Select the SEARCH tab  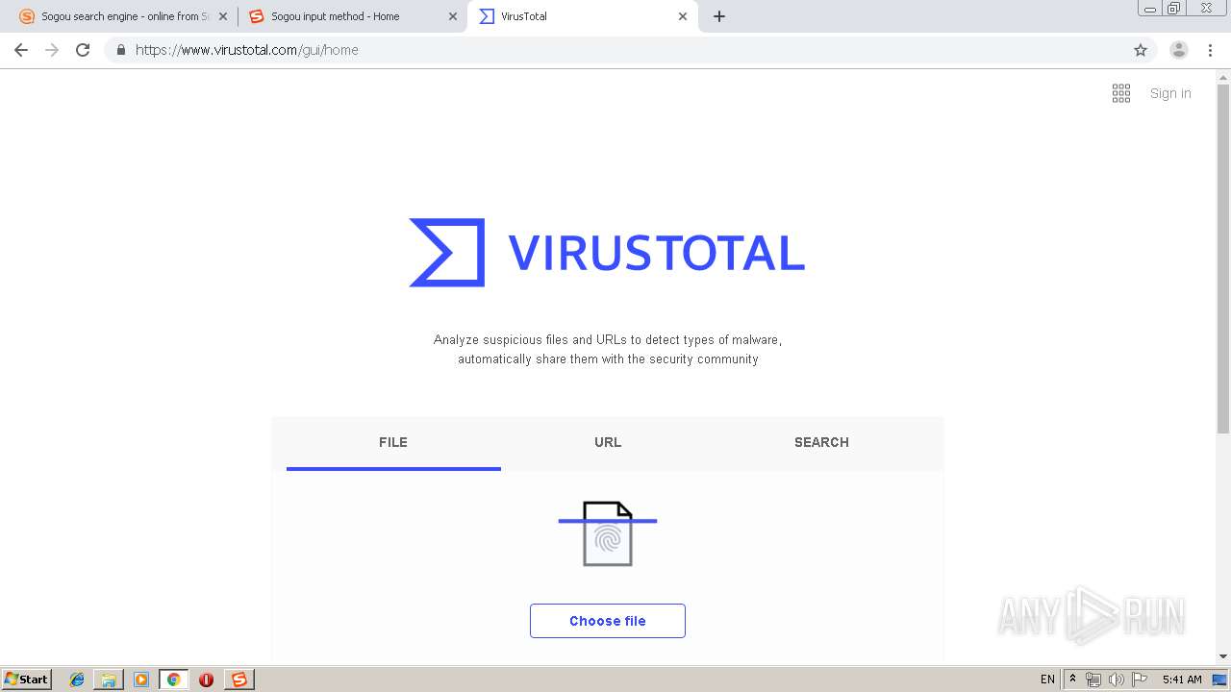pyautogui.click(x=821, y=442)
